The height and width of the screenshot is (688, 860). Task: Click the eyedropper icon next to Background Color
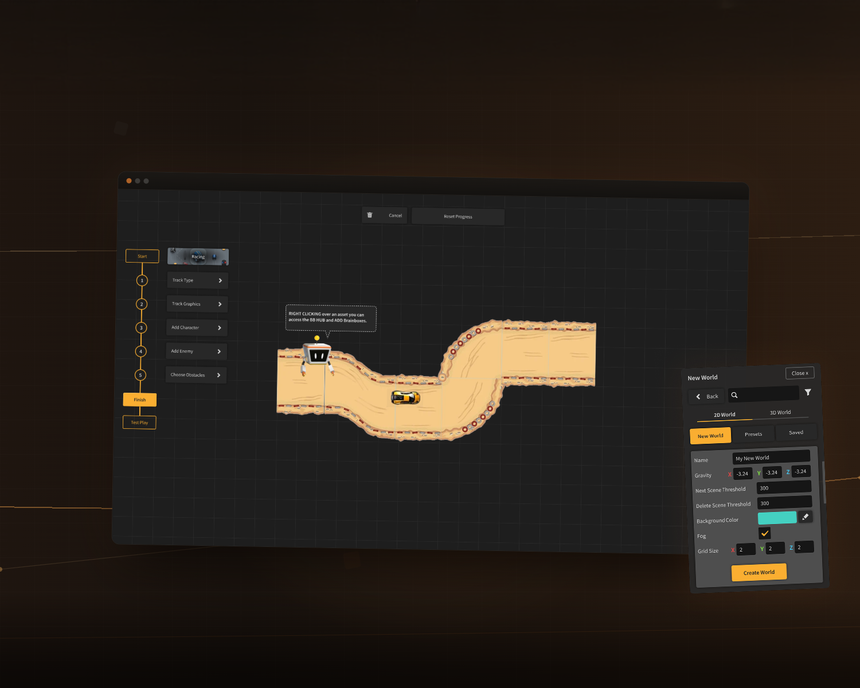pos(806,517)
